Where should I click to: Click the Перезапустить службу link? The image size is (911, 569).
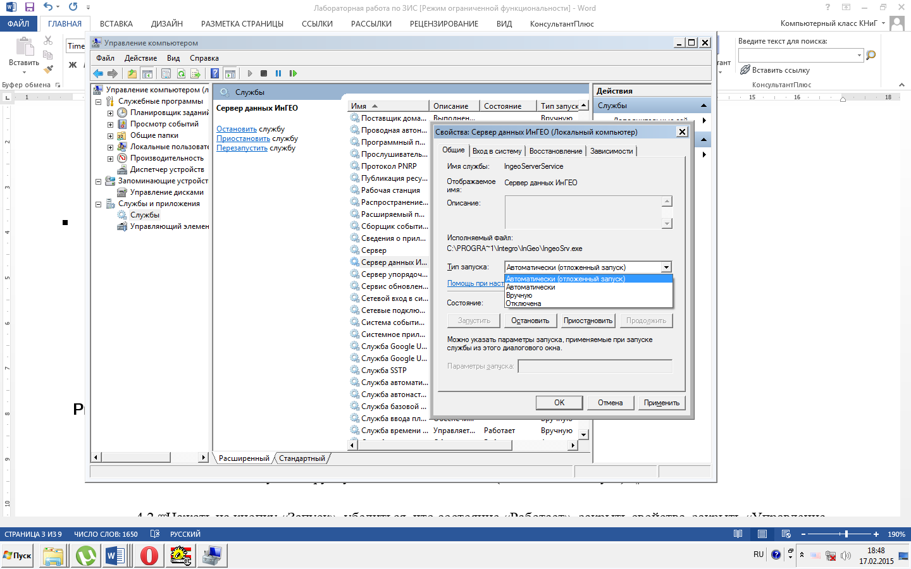pyautogui.click(x=243, y=148)
